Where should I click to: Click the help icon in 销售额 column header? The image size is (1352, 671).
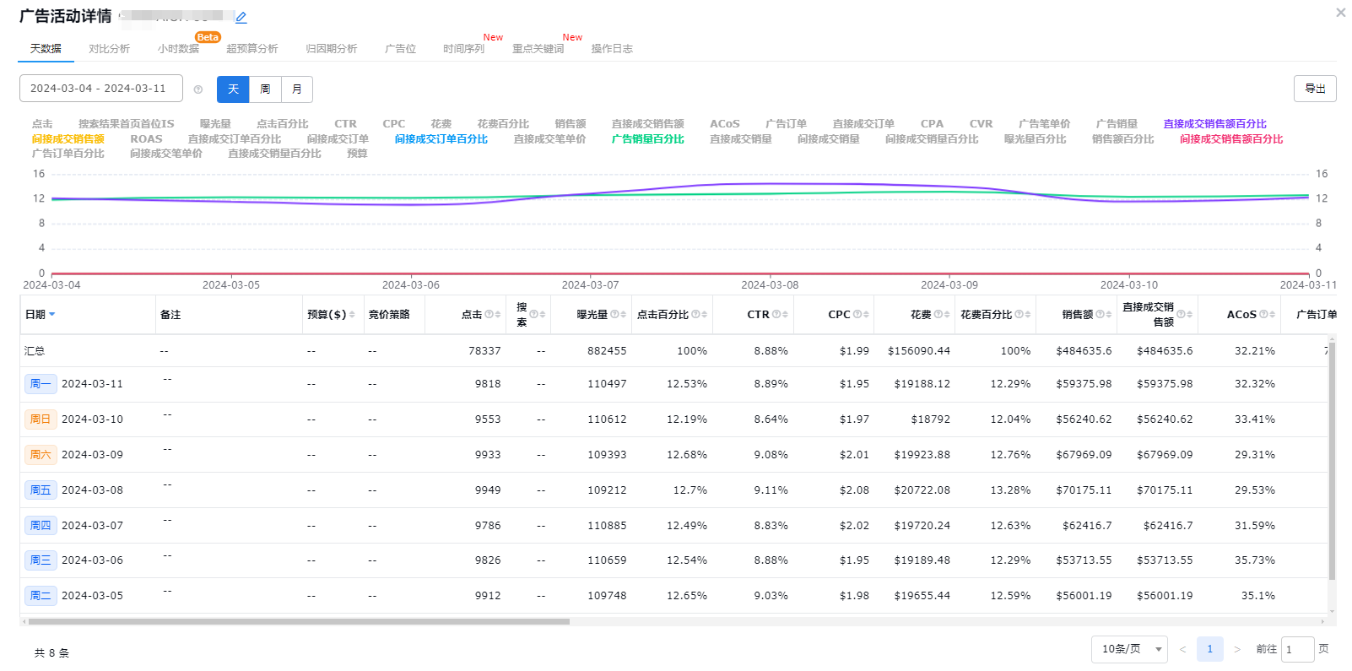click(x=1100, y=314)
